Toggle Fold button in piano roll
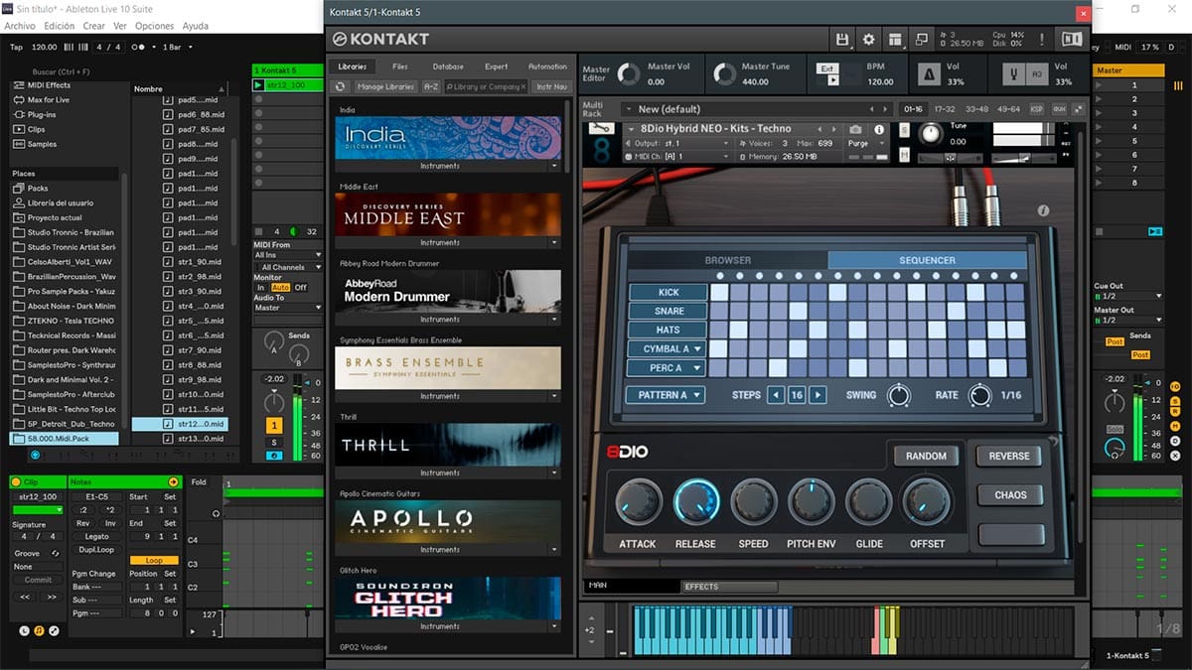 click(199, 482)
